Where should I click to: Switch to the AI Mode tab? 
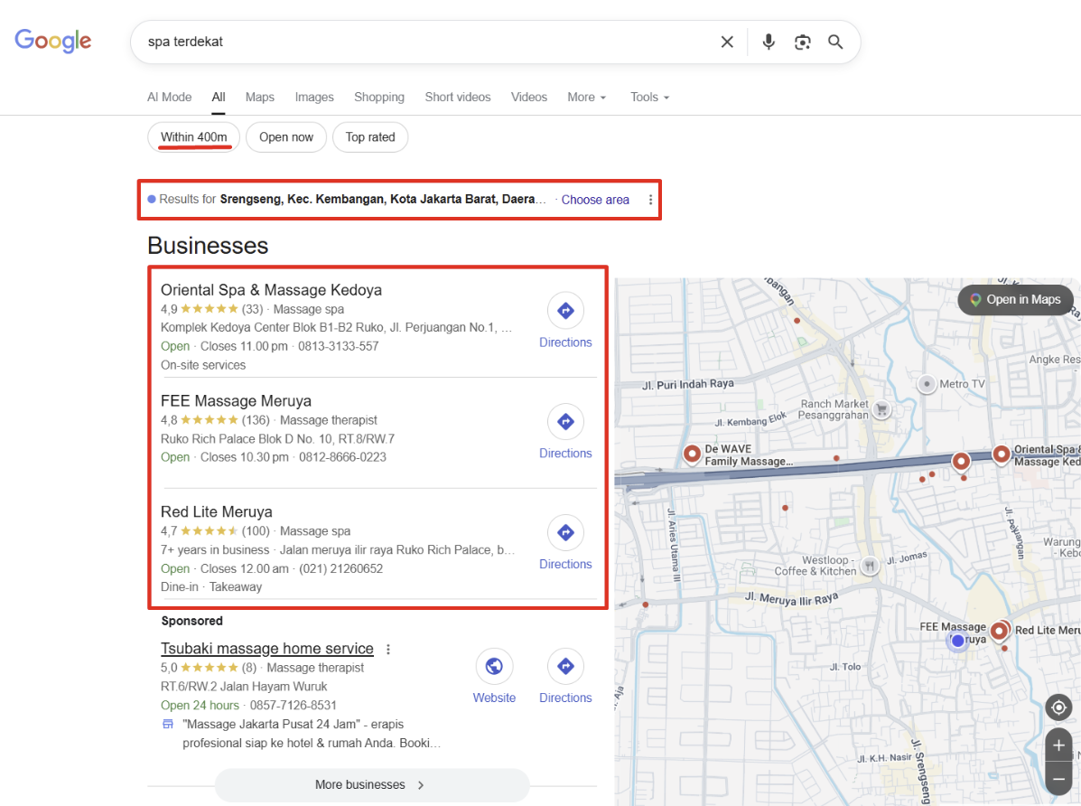[x=170, y=98]
